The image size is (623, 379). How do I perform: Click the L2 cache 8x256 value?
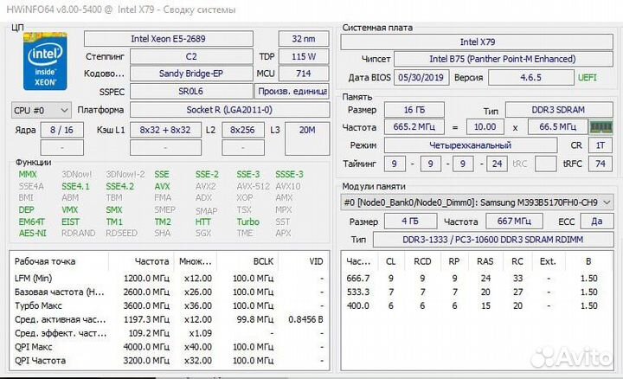click(x=243, y=130)
